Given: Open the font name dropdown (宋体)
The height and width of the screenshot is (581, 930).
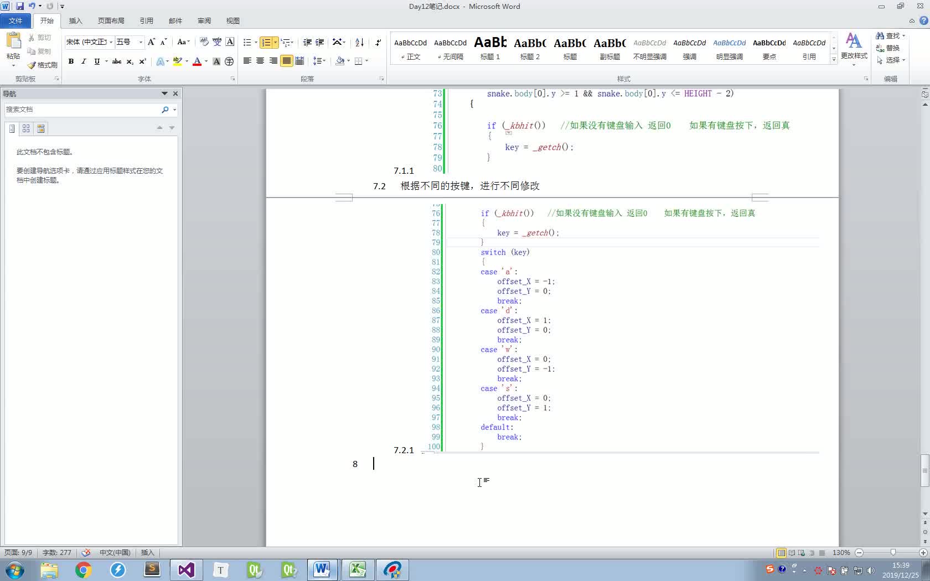Looking at the screenshot, I should (111, 42).
